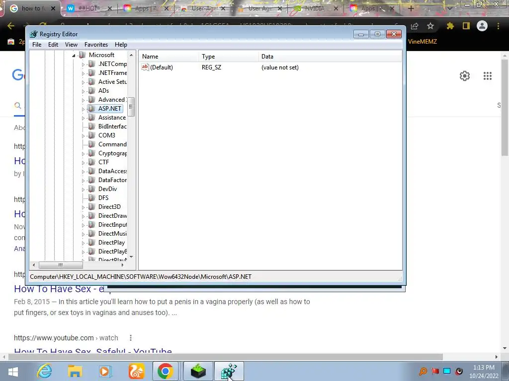Viewport: 509px width, 381px height.
Task: Click tree pane scroll-right arrow
Action: pyautogui.click(x=122, y=265)
